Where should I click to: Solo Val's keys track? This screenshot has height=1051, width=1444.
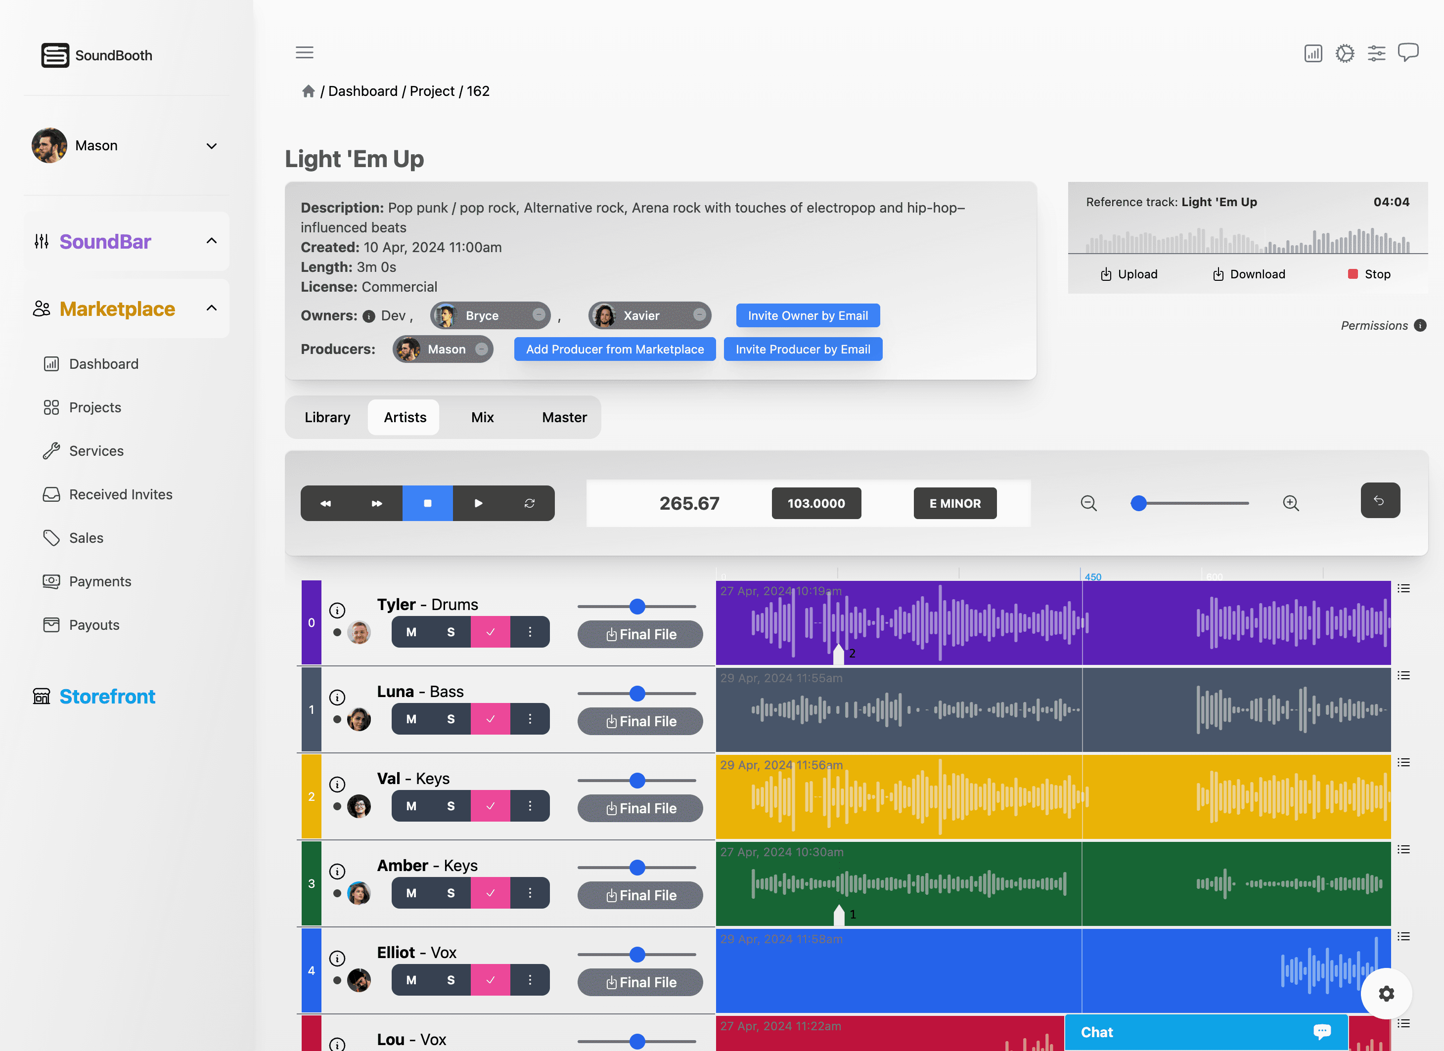coord(450,806)
